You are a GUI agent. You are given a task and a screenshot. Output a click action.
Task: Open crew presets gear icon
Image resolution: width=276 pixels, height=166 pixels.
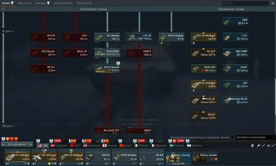(x=252, y=145)
